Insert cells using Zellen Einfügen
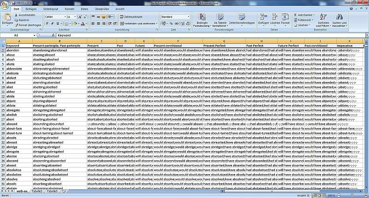This screenshot has height=198, width=369. [x=263, y=19]
